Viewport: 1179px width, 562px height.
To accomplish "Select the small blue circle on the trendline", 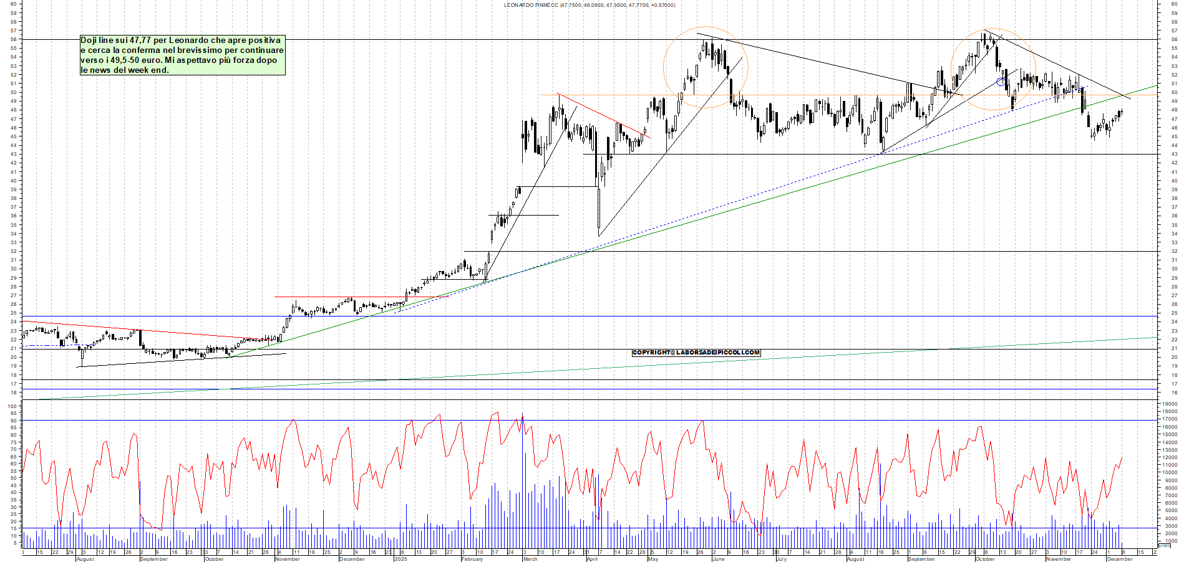I will point(1001,82).
